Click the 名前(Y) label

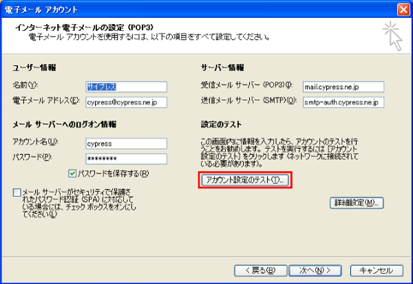[25, 85]
